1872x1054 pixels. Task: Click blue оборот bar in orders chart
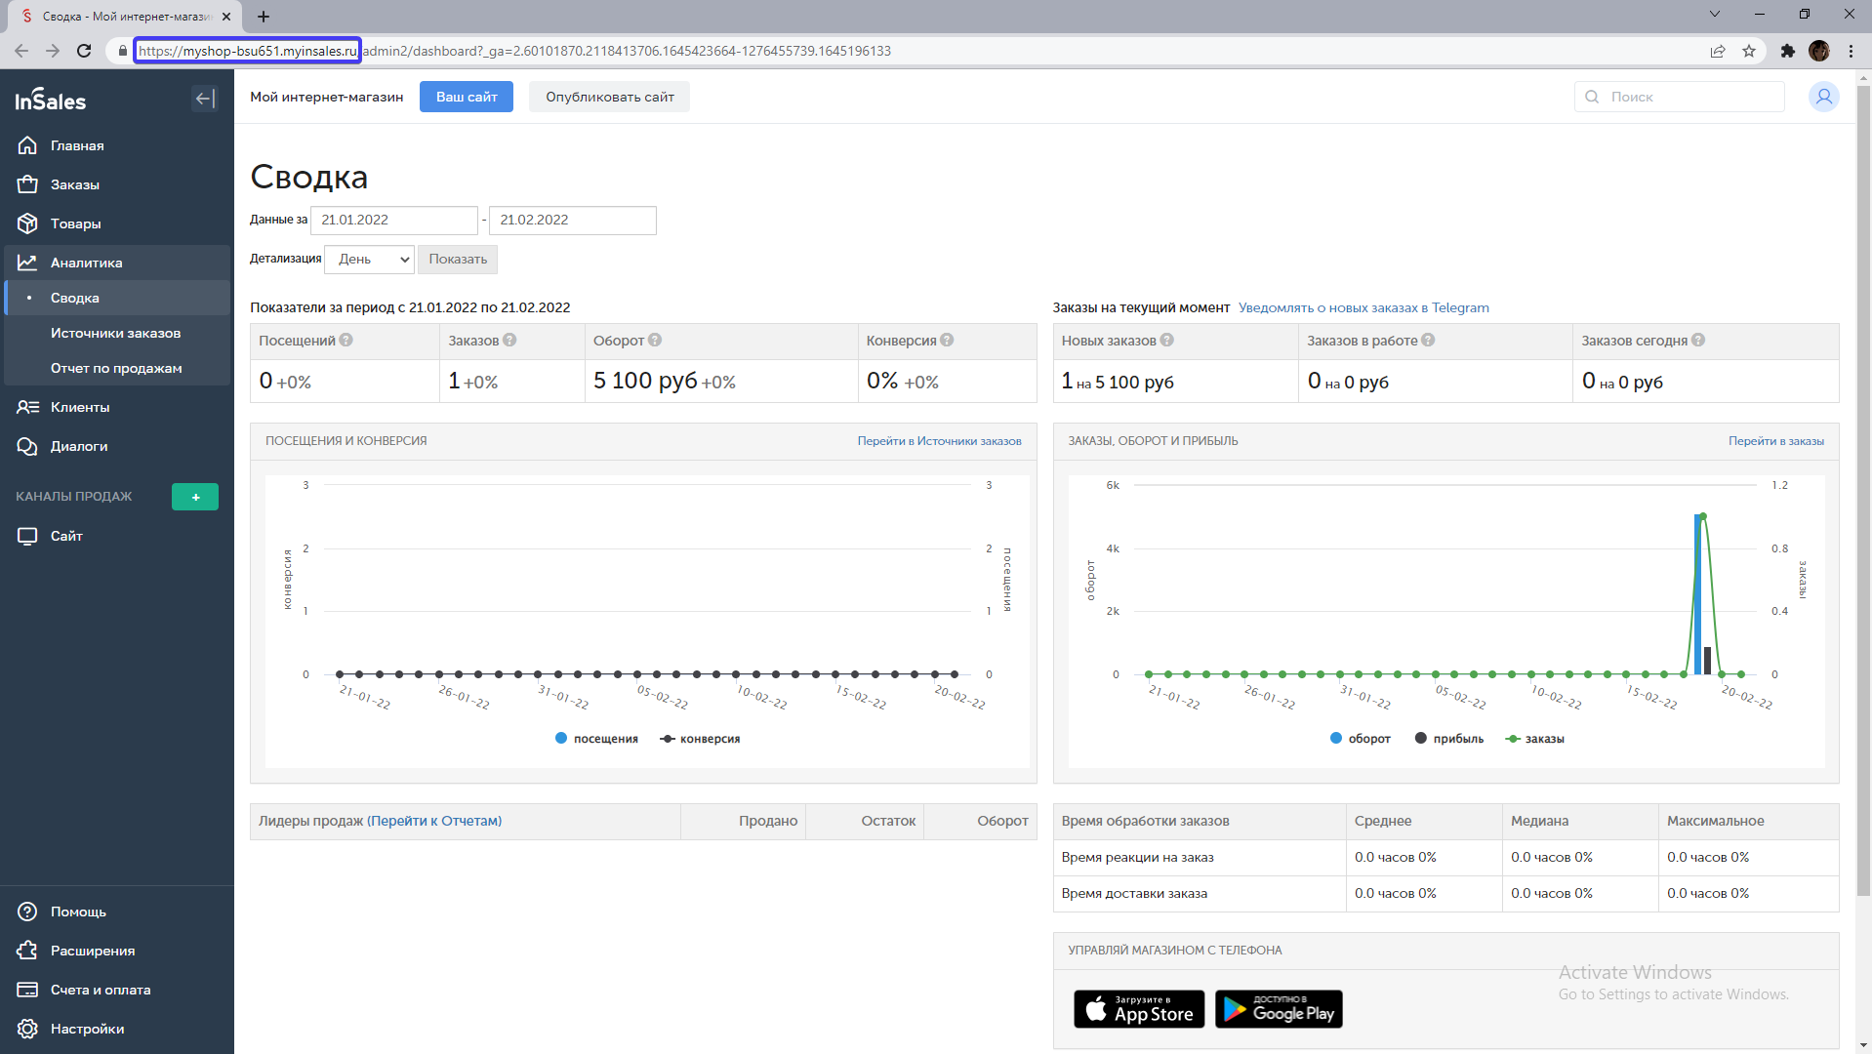point(1698,594)
